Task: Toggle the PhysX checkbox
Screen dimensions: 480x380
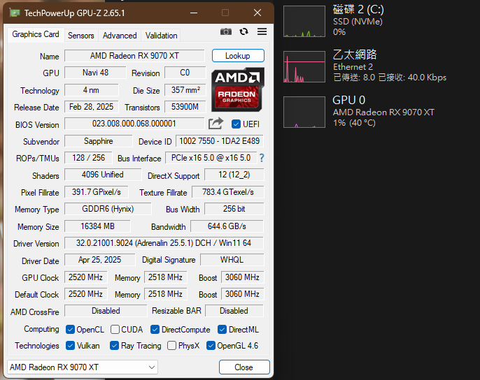Action: point(171,346)
